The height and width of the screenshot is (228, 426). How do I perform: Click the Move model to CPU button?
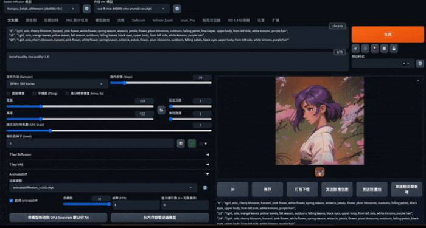point(58,218)
